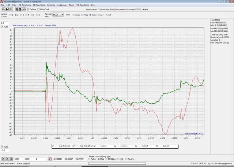This screenshot has width=234, height=167.
Task: Open the TD-Functions menu
Action: pos(24,5)
